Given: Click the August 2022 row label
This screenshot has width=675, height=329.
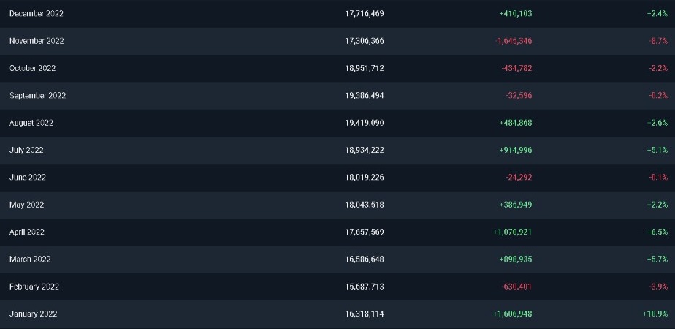Looking at the screenshot, I should pos(31,123).
